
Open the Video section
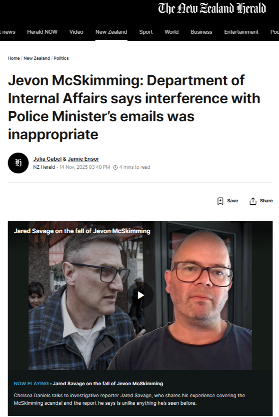coord(77,32)
